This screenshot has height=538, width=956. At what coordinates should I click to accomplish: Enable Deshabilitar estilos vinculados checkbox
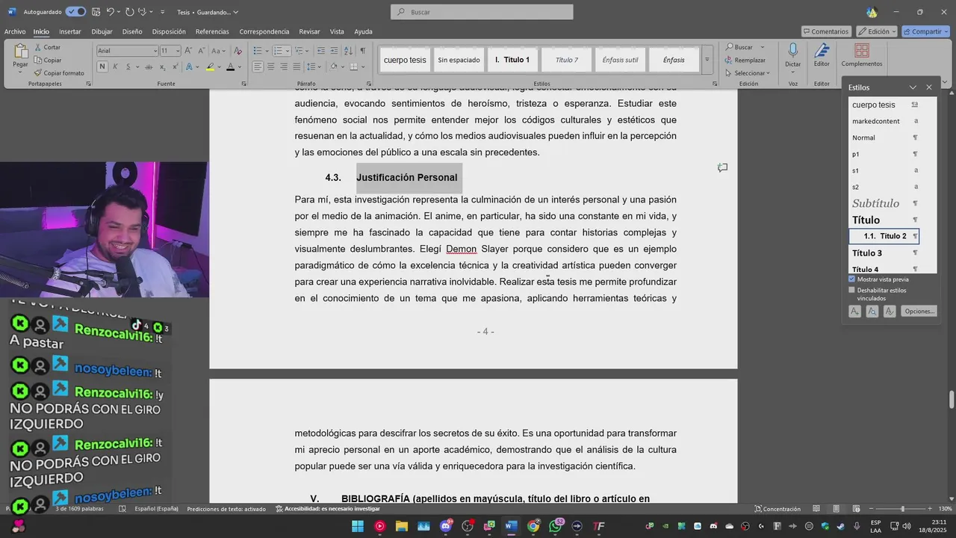(x=851, y=290)
